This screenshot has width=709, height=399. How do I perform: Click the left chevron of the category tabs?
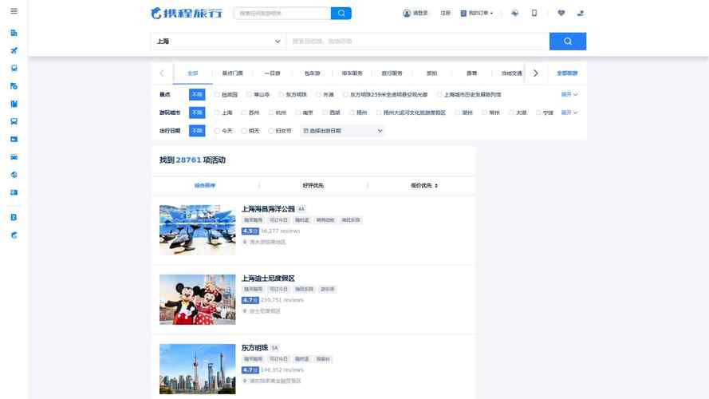coord(162,73)
